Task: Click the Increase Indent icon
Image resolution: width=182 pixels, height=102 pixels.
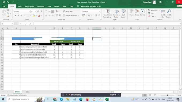Action: [x=60, y=15]
